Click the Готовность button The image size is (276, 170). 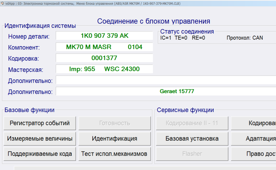point(115,123)
